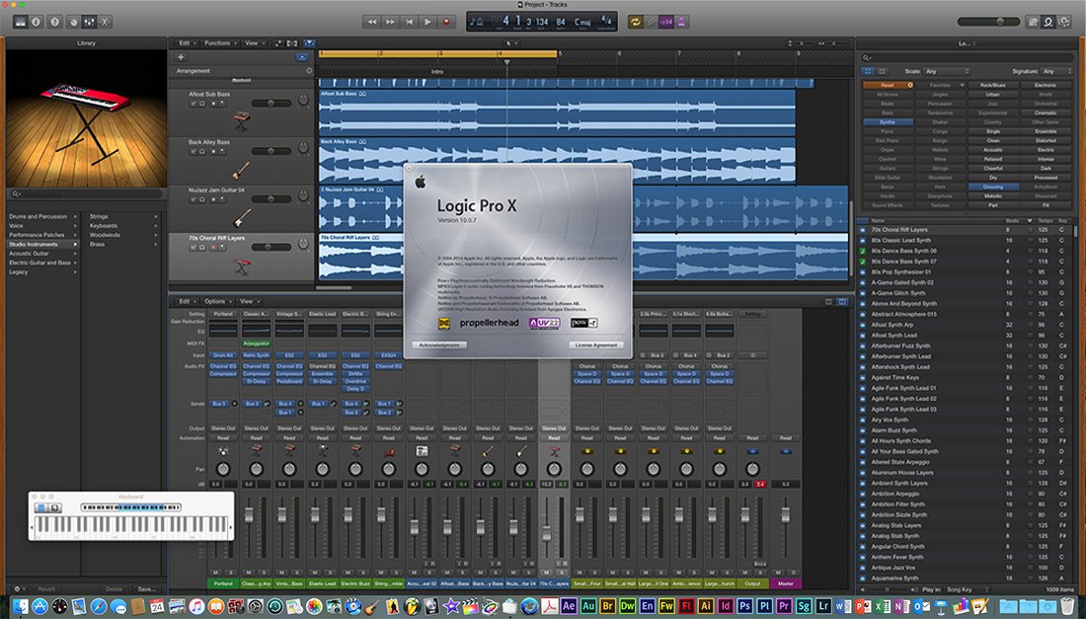
Task: Click the Master channel strip label
Action: (786, 583)
